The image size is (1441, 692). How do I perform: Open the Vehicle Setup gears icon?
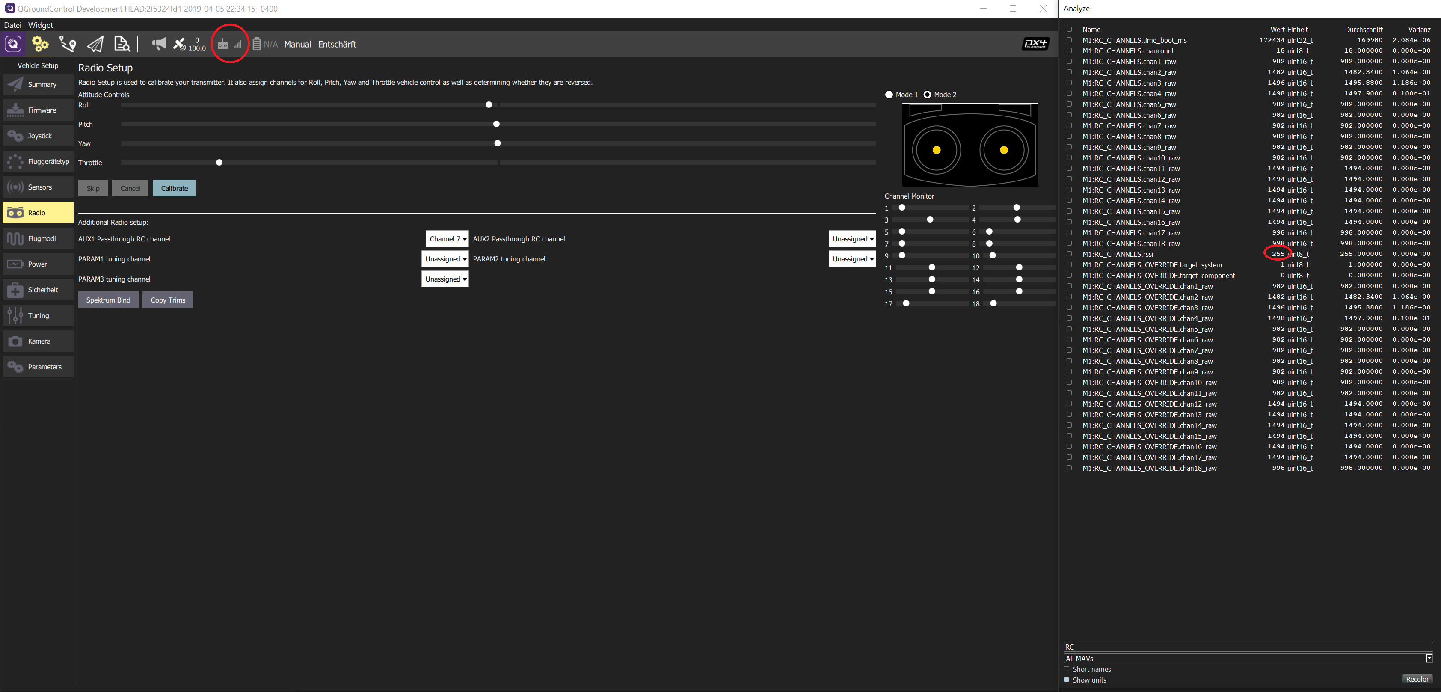coord(39,44)
